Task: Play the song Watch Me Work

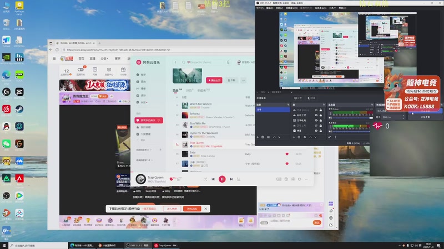Action: [201, 104]
